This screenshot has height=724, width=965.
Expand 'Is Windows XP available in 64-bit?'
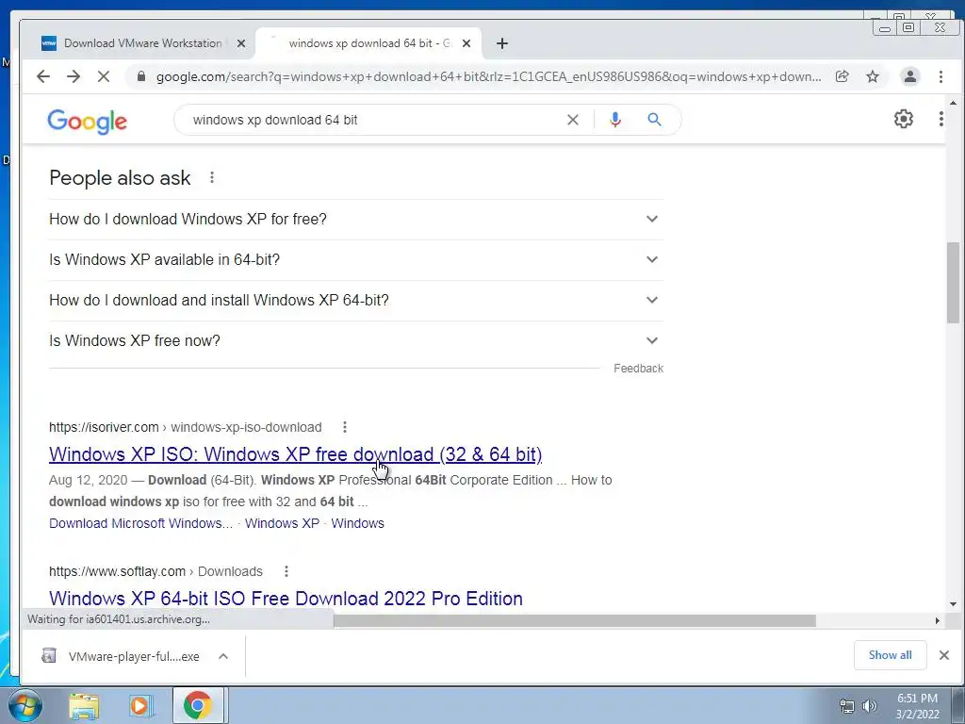[355, 260]
